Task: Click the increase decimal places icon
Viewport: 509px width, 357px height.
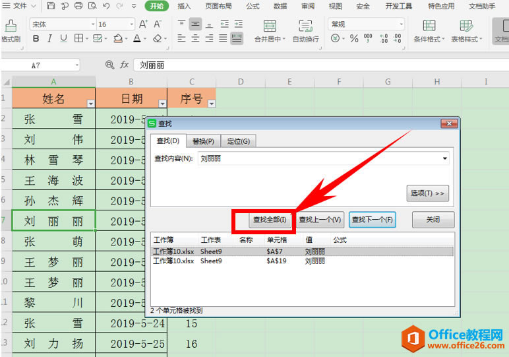Action: 384,38
